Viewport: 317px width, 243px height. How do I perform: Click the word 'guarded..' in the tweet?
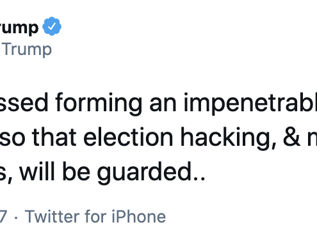point(151,173)
